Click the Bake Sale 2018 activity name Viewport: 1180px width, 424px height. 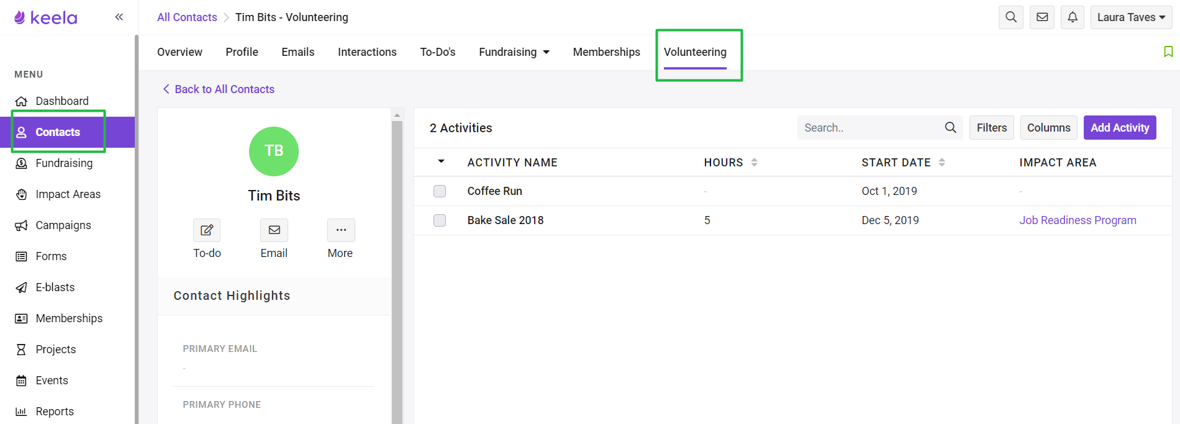(x=506, y=220)
